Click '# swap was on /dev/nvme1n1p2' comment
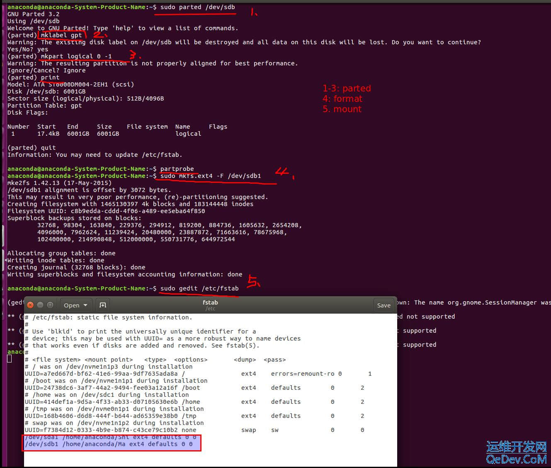 [x=114, y=423]
